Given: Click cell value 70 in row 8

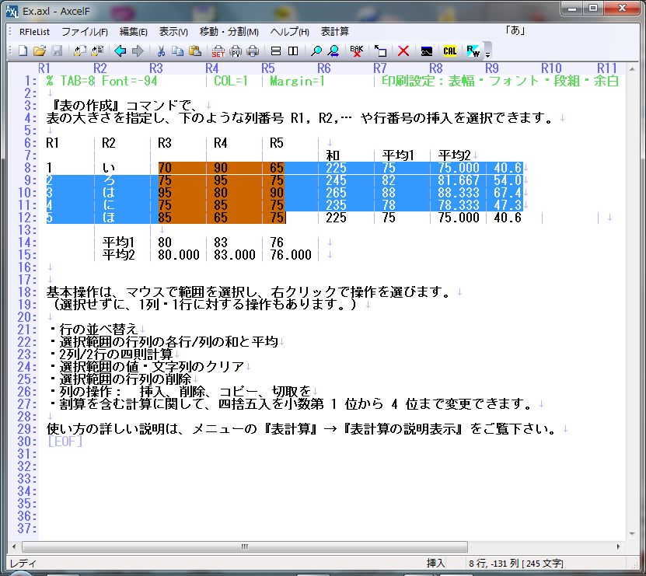Looking at the screenshot, I should (165, 167).
